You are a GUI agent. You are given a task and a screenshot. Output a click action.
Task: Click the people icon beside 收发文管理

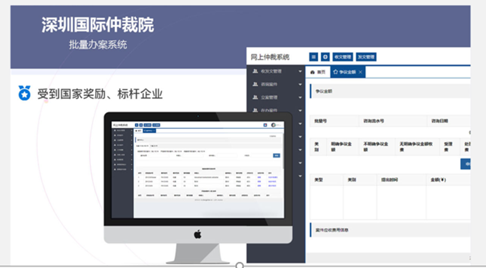tap(255, 71)
